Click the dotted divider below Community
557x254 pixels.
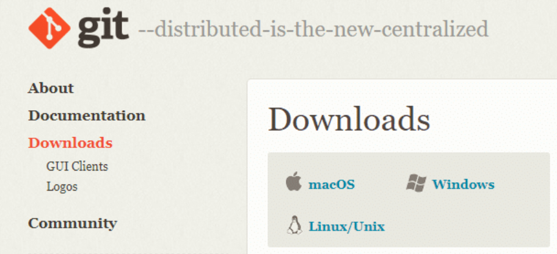click(x=128, y=253)
